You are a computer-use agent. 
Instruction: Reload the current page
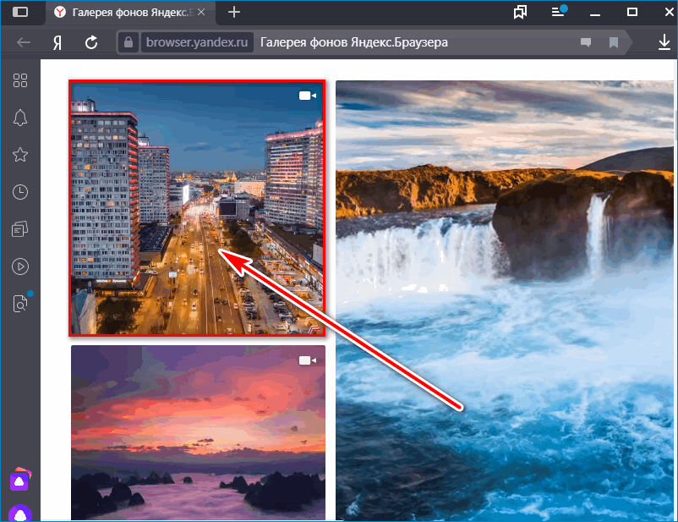(91, 42)
